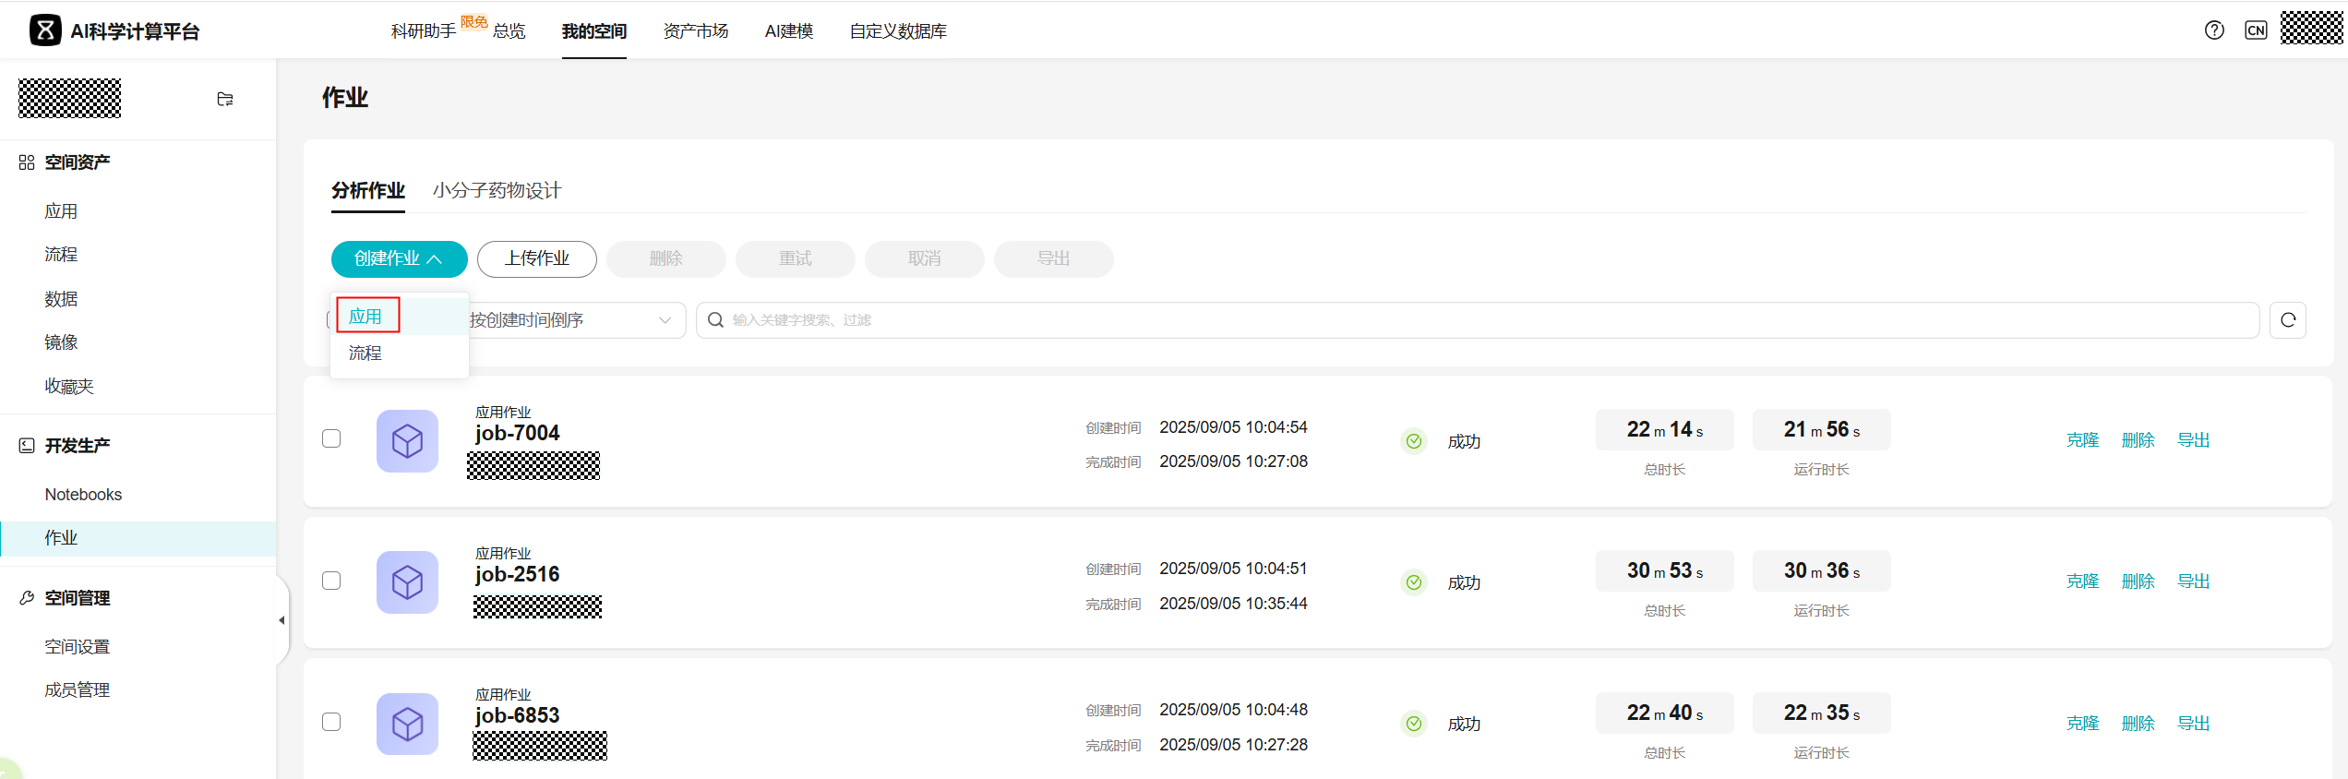Check the box next to job-6853

tap(331, 722)
